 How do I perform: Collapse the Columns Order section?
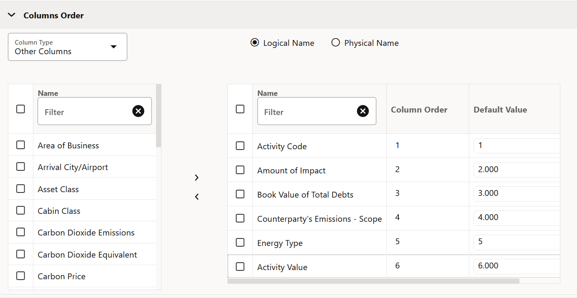12,15
